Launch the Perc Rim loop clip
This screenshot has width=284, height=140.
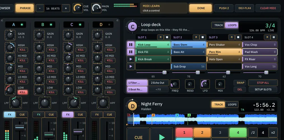point(224,52)
